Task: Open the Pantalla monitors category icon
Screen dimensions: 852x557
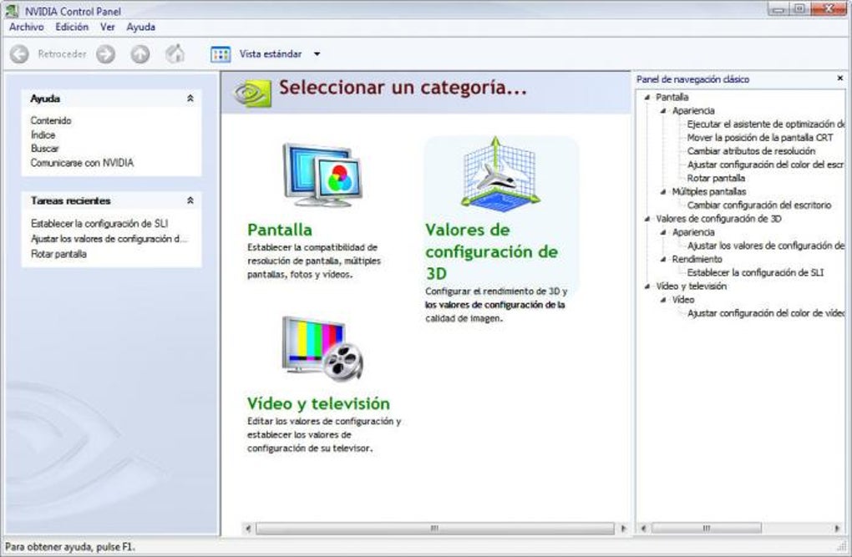Action: [322, 175]
